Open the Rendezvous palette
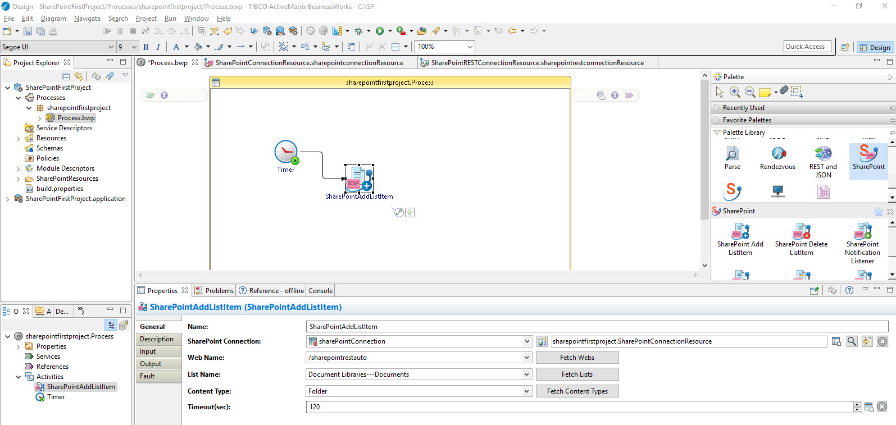Screen dimensions: 896x425 tap(778, 158)
